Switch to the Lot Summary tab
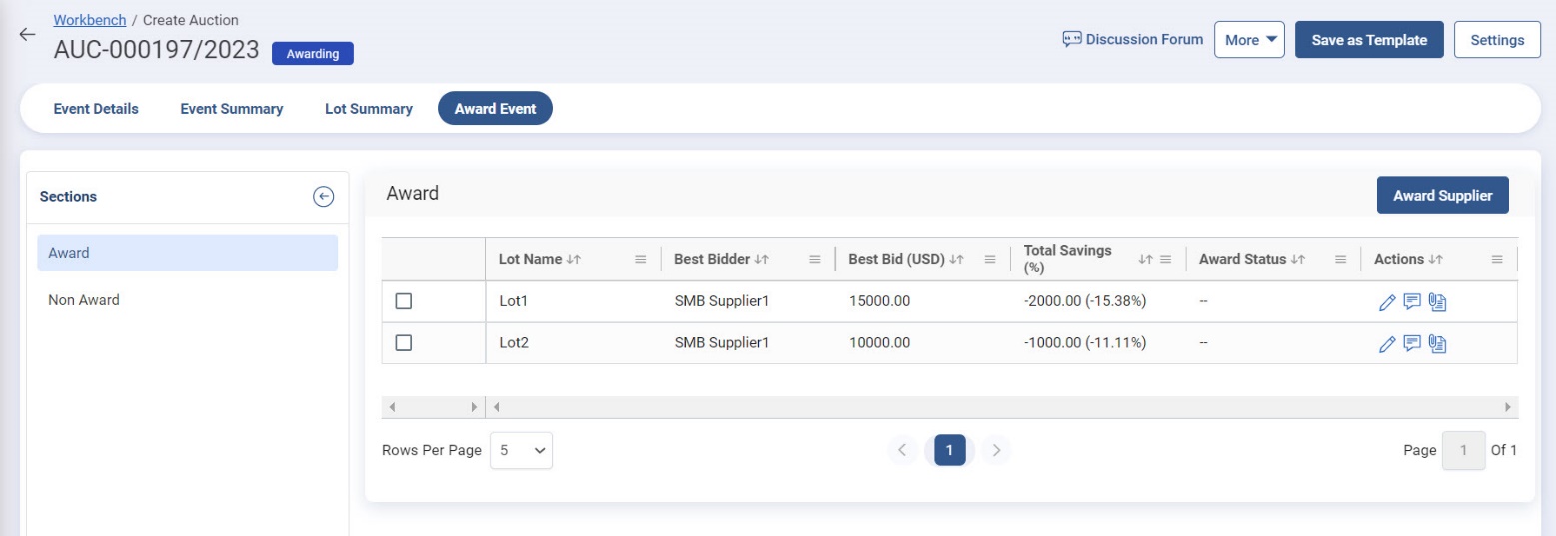 click(368, 109)
